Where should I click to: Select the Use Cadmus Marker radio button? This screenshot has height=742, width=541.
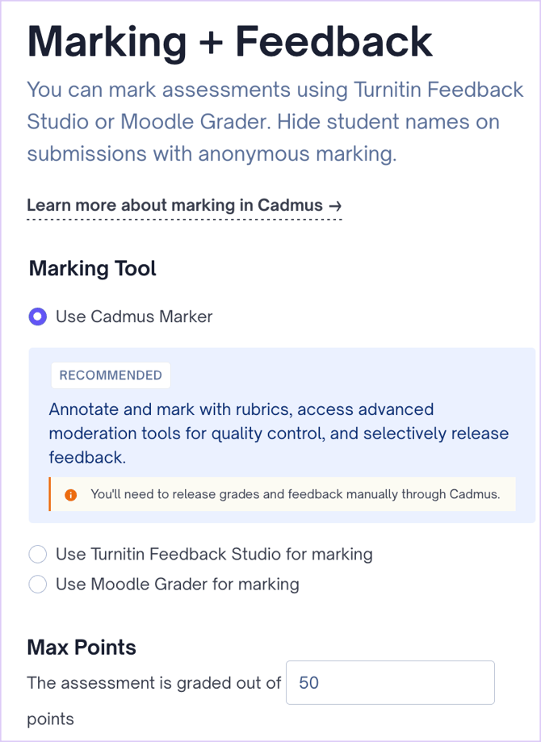pos(37,317)
